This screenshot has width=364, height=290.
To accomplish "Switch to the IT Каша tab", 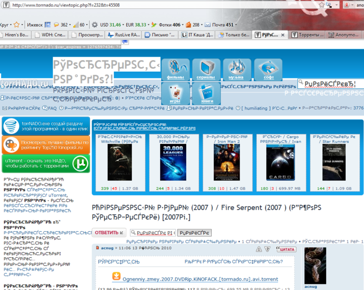I will coord(197,35).
